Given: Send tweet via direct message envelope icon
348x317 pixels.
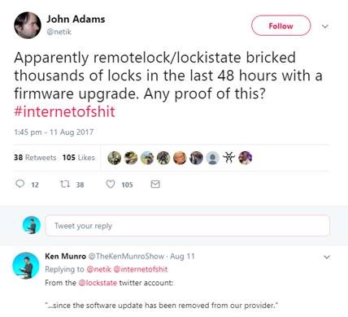Looking at the screenshot, I should tap(155, 185).
